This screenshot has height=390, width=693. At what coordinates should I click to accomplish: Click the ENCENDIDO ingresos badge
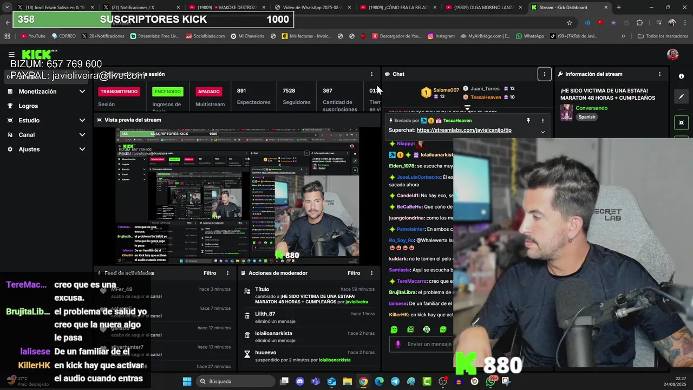pos(168,92)
